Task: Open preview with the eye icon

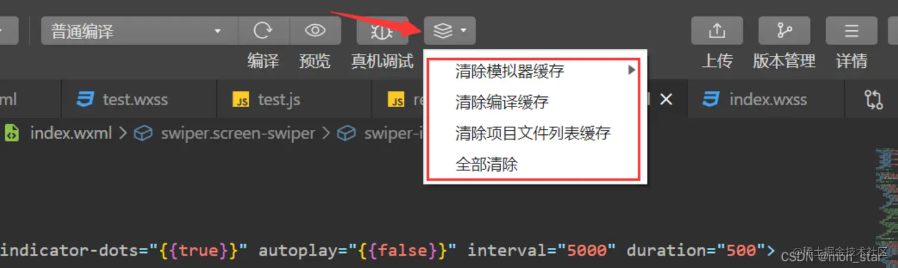Action: click(x=315, y=30)
